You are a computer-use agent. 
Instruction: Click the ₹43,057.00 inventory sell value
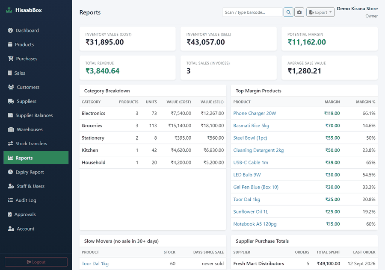(x=205, y=42)
